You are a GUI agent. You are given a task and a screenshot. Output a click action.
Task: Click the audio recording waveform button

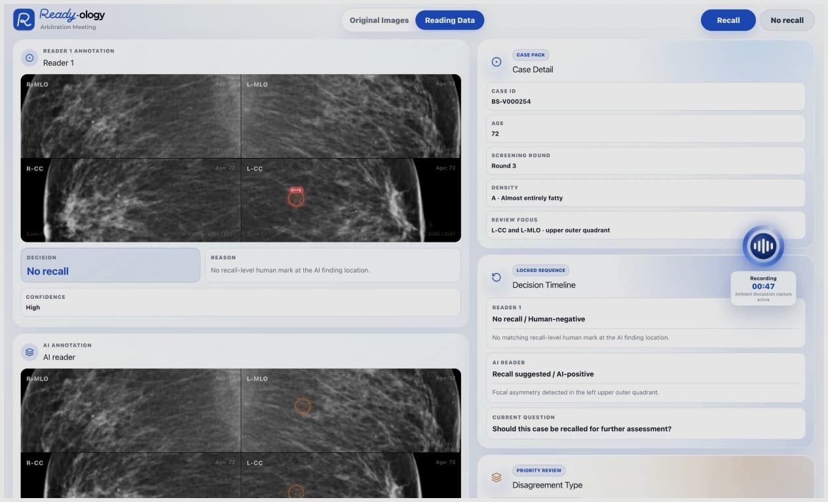click(x=763, y=246)
